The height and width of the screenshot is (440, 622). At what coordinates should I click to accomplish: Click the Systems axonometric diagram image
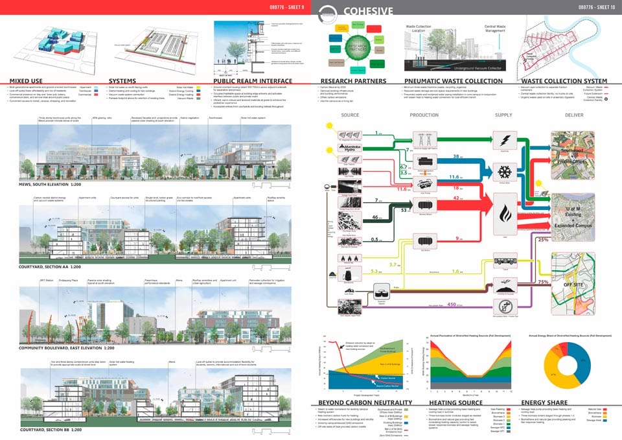(x=155, y=49)
